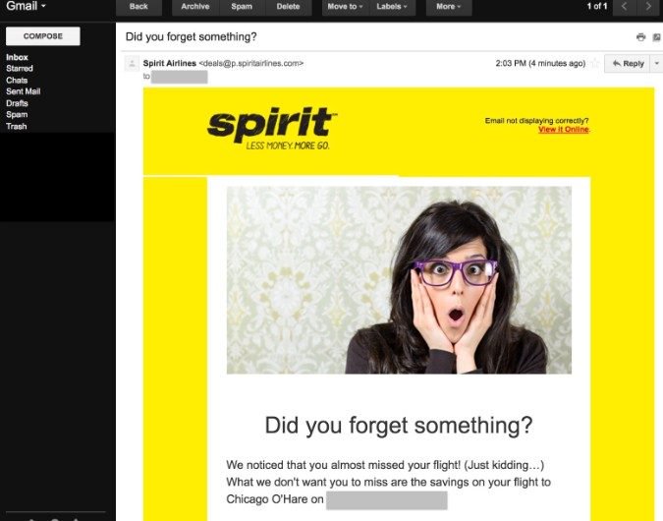Image resolution: width=663 pixels, height=521 pixels.
Task: Star the Spirit Airlines message
Action: tap(595, 64)
